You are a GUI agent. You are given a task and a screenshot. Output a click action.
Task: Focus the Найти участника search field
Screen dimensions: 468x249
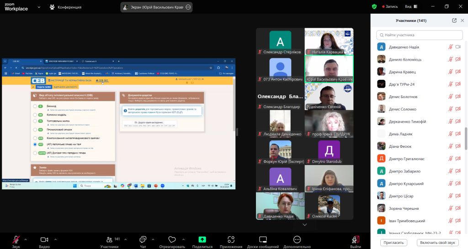[x=420, y=35]
